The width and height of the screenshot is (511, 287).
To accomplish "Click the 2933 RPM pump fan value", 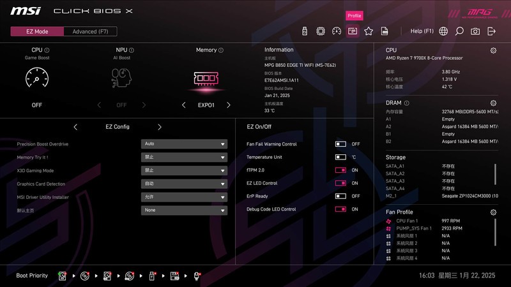I will (x=452, y=228).
